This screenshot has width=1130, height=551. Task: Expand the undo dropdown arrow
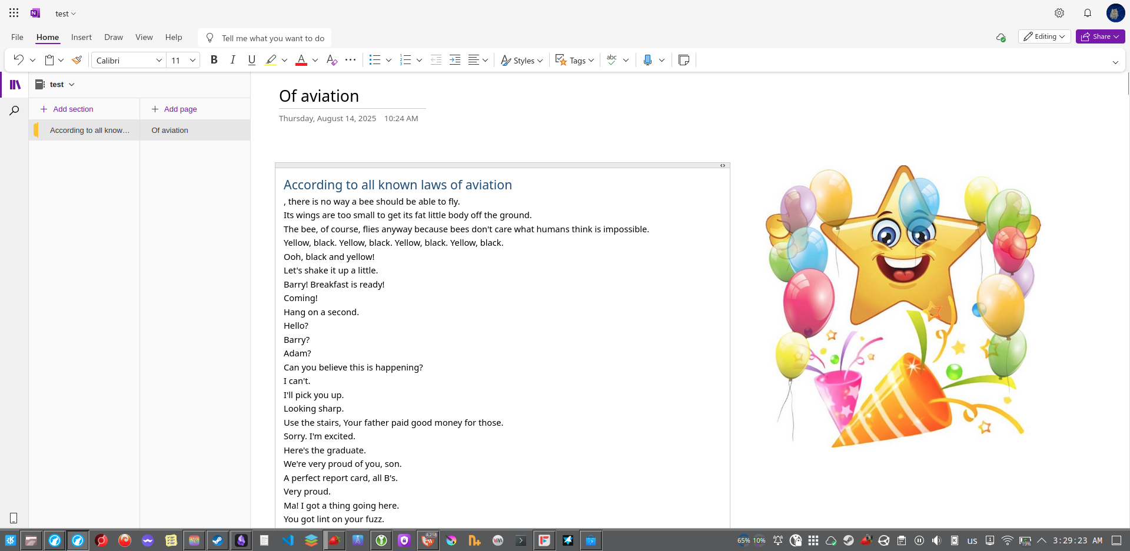point(32,60)
